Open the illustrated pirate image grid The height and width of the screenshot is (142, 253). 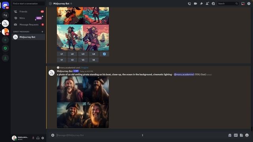[x=83, y=29]
